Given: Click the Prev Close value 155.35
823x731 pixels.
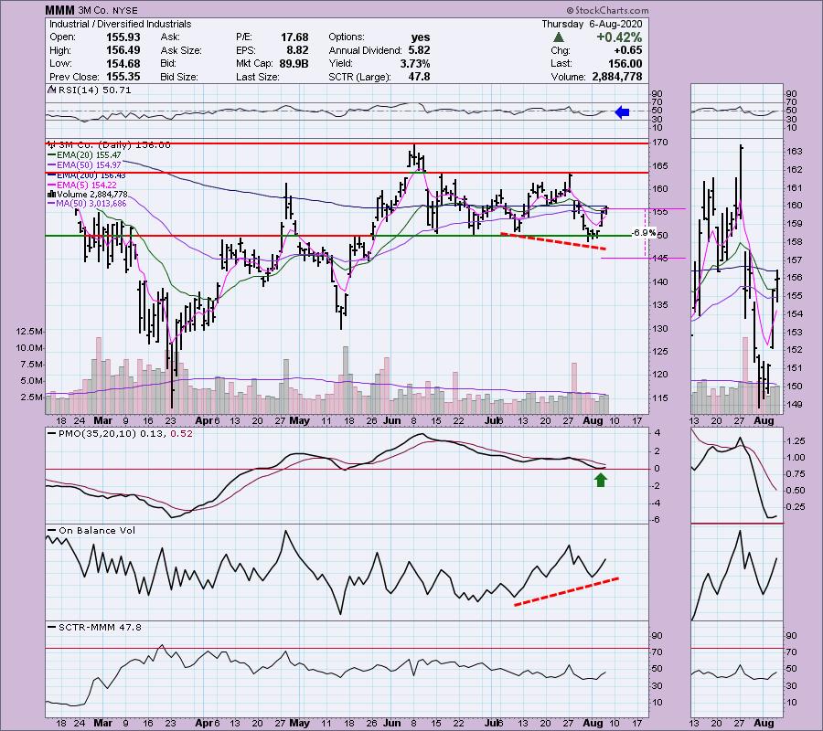Looking at the screenshot, I should (123, 77).
